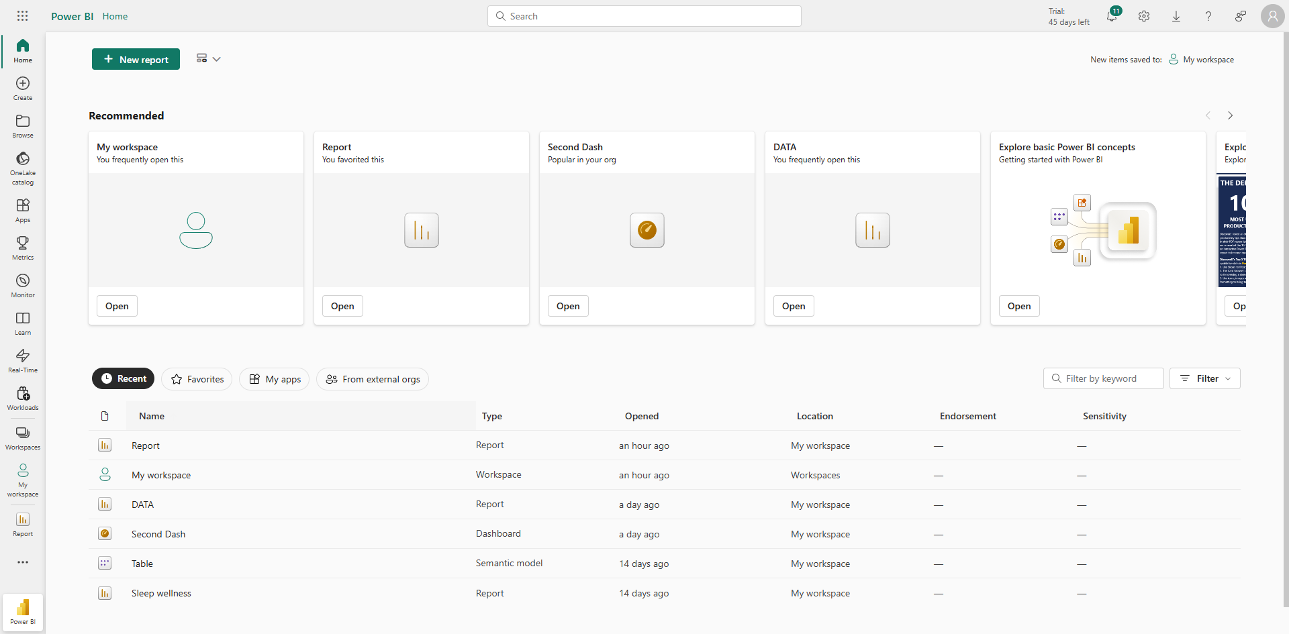Image resolution: width=1289 pixels, height=634 pixels.
Task: Click My workspace location of Sleep wellness
Action: 820,593
